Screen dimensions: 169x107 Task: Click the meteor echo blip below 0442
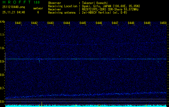(39, 61)
